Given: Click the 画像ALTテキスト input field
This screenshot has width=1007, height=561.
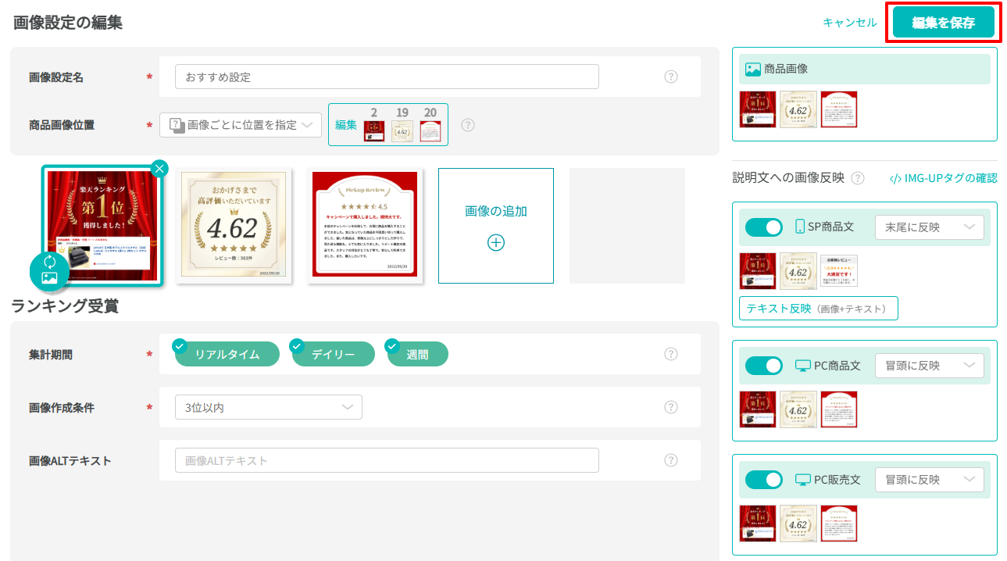Looking at the screenshot, I should coord(387,460).
